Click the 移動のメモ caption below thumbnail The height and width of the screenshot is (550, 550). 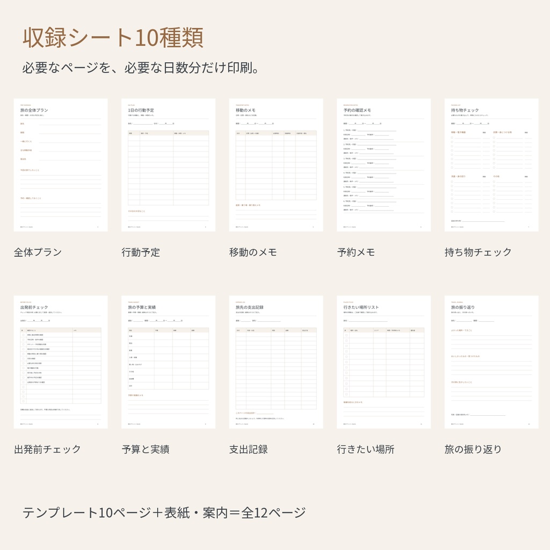(253, 252)
